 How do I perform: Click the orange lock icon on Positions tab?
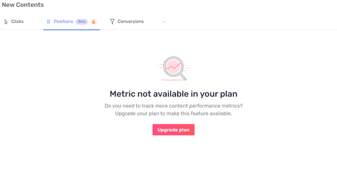[x=94, y=22]
